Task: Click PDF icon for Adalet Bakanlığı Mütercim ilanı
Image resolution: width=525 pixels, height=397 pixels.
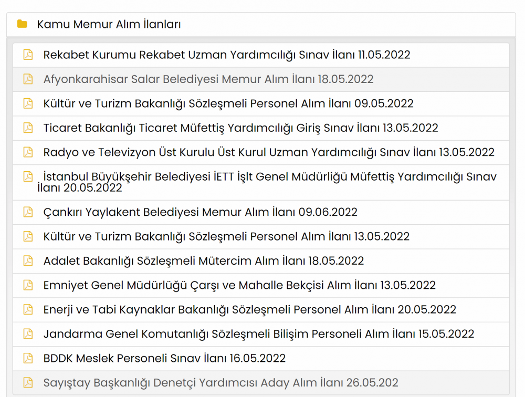Action: pos(28,260)
